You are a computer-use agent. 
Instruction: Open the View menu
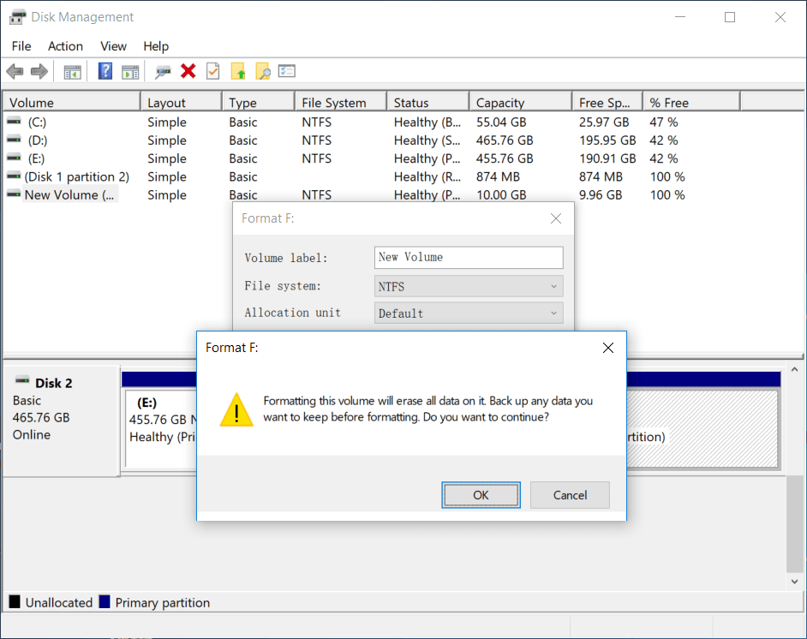coord(113,46)
